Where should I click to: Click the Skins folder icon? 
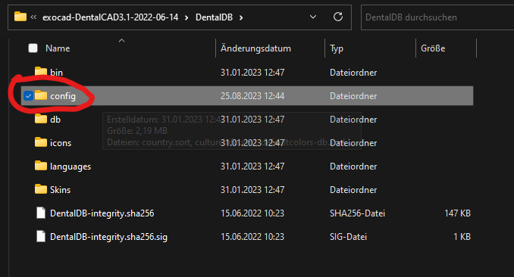[41, 189]
